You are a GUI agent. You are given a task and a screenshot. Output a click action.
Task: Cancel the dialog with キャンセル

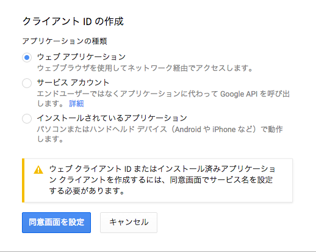(129, 223)
